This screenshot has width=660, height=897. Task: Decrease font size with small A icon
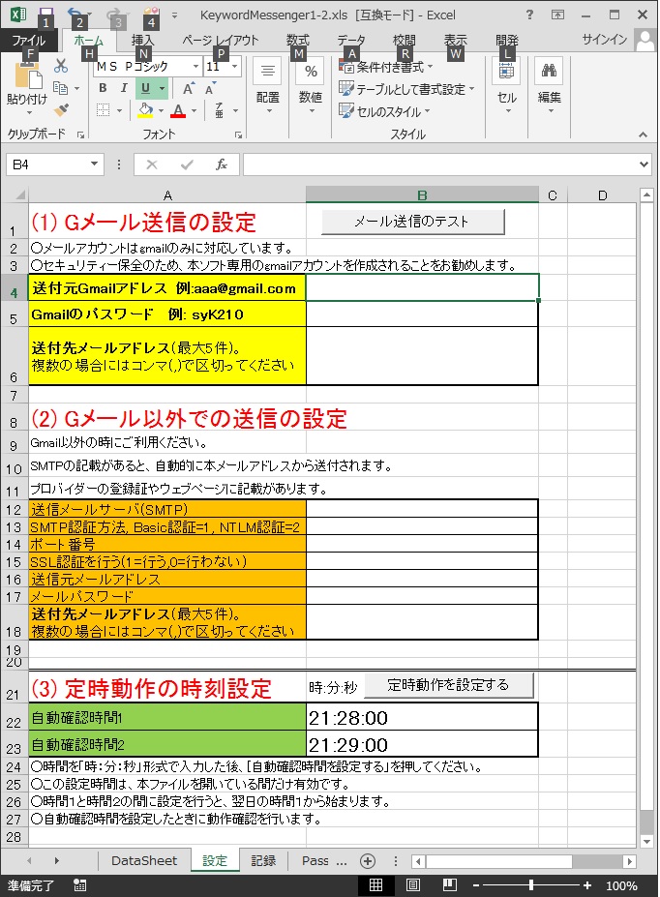[210, 89]
